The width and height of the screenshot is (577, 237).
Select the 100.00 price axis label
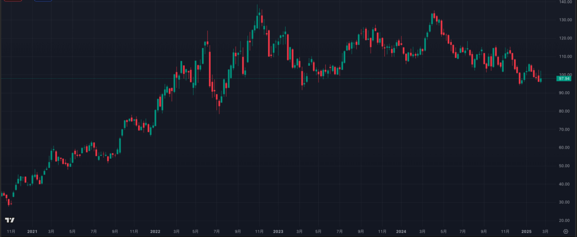(566, 75)
